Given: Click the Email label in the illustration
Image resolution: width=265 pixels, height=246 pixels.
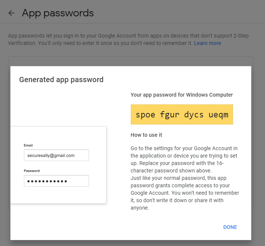Looking at the screenshot, I should (28, 145).
